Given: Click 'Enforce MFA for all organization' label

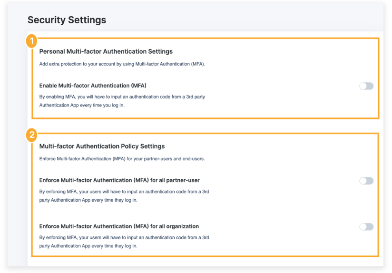Looking at the screenshot, I should 119,226.
